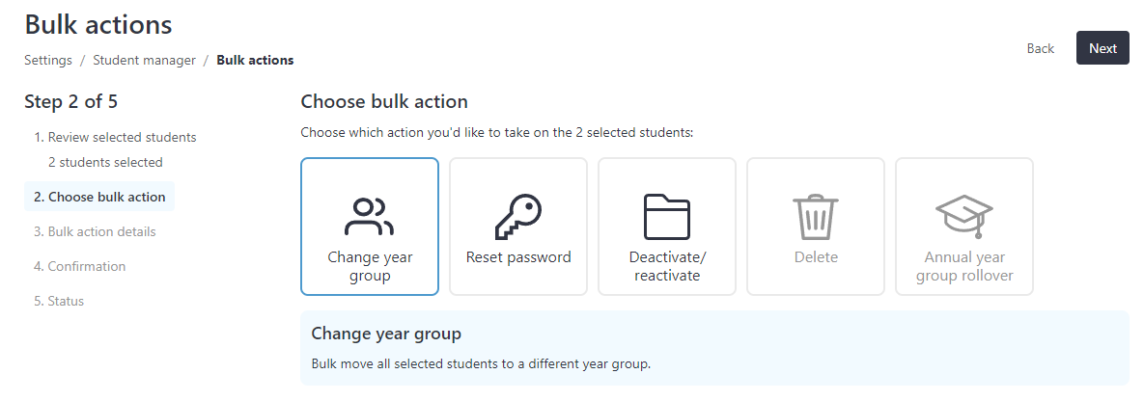Click the Back button

point(1041,48)
